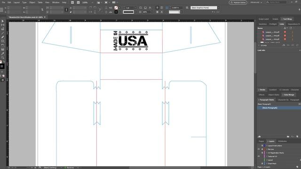Open the Layout menu

point(16,2)
